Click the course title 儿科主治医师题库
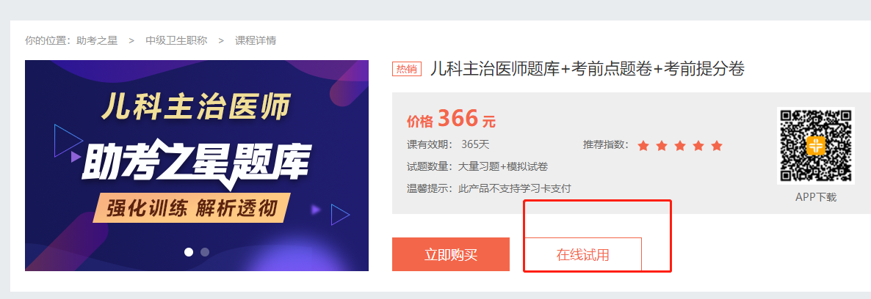The width and height of the screenshot is (871, 299). (x=587, y=69)
